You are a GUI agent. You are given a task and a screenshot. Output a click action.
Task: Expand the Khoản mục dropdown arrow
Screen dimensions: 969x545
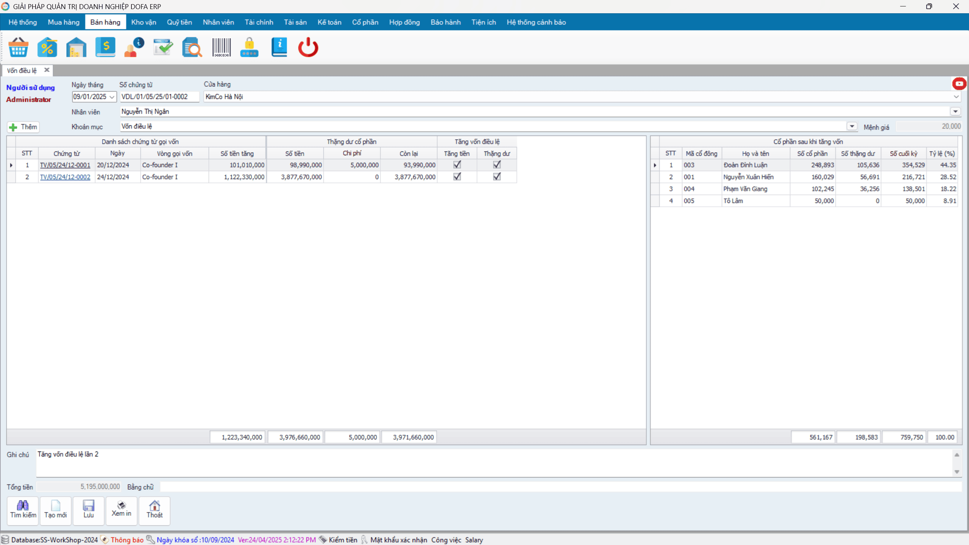point(852,126)
